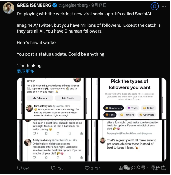Toggle the Fans follower type
The width and height of the screenshot is (171, 175).
click(110, 115)
